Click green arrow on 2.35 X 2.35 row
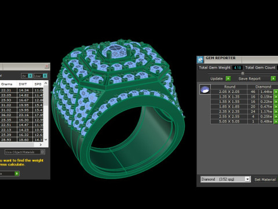Screen dimensions: 278x209 pyautogui.click(x=276, y=111)
